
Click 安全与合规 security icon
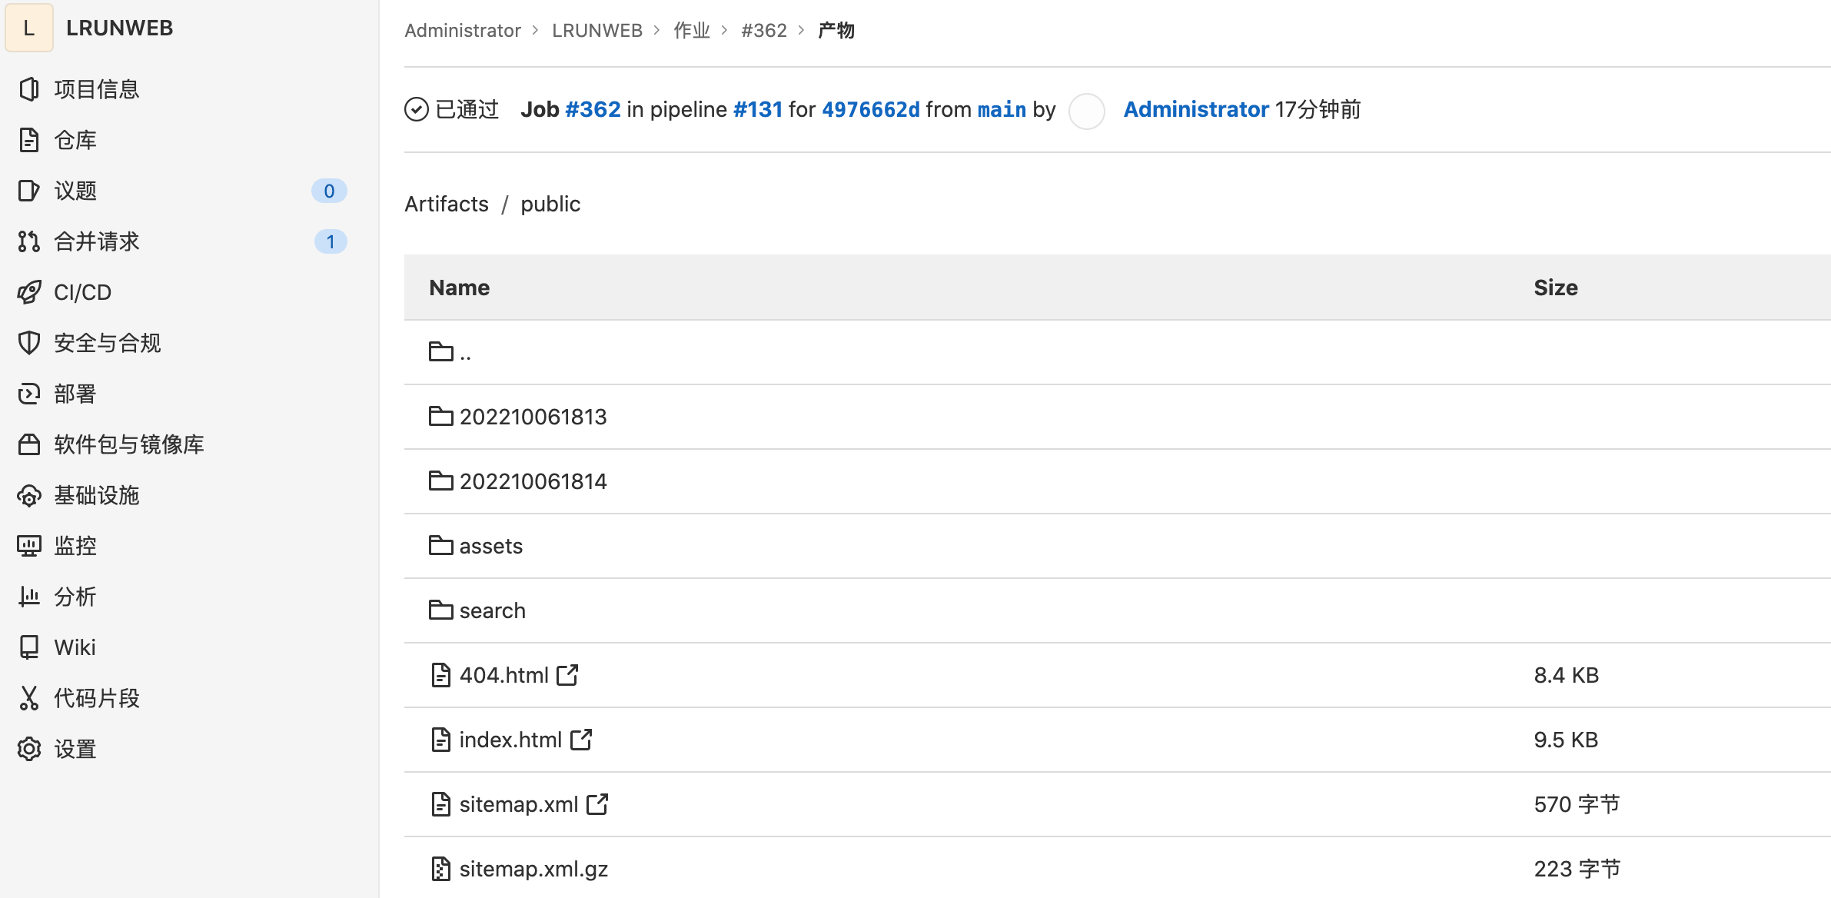coord(28,344)
